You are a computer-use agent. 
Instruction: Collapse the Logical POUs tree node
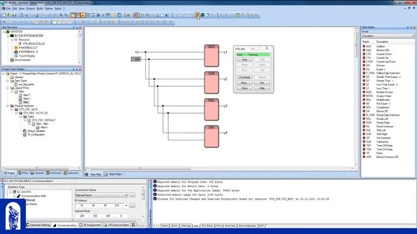(8, 88)
